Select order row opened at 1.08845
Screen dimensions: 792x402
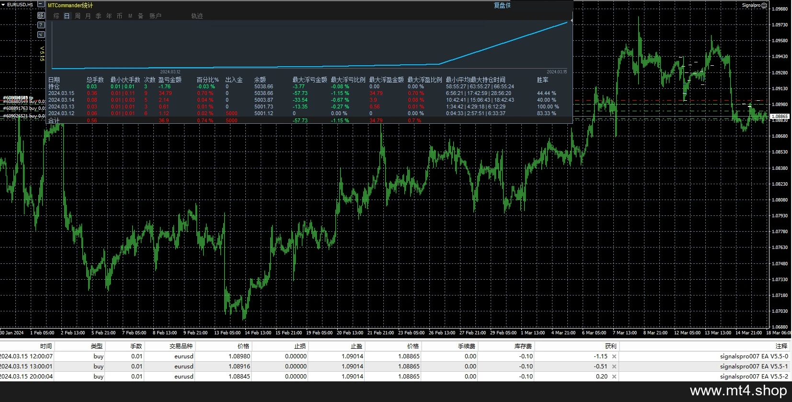396,377
